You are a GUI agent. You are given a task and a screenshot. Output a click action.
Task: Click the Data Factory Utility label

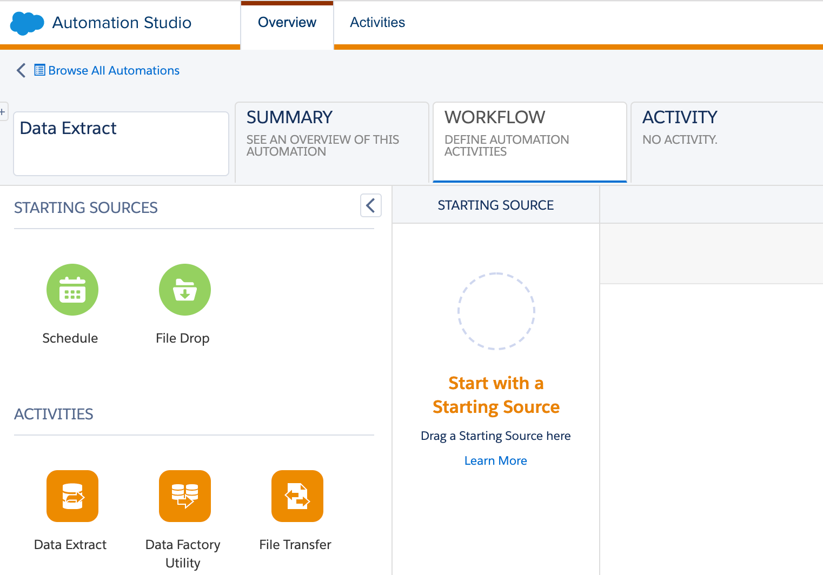coord(183,553)
